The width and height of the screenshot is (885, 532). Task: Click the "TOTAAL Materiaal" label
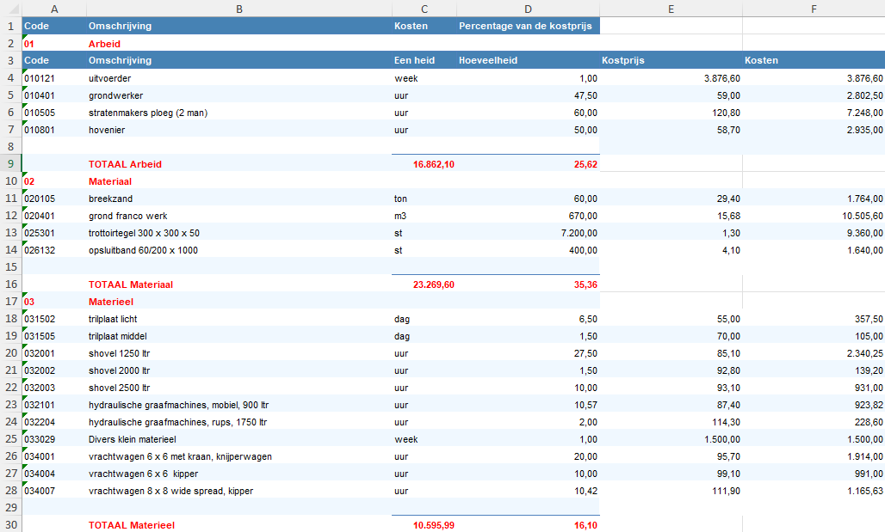[x=131, y=284]
